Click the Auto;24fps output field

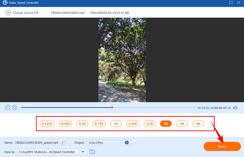[109, 142]
